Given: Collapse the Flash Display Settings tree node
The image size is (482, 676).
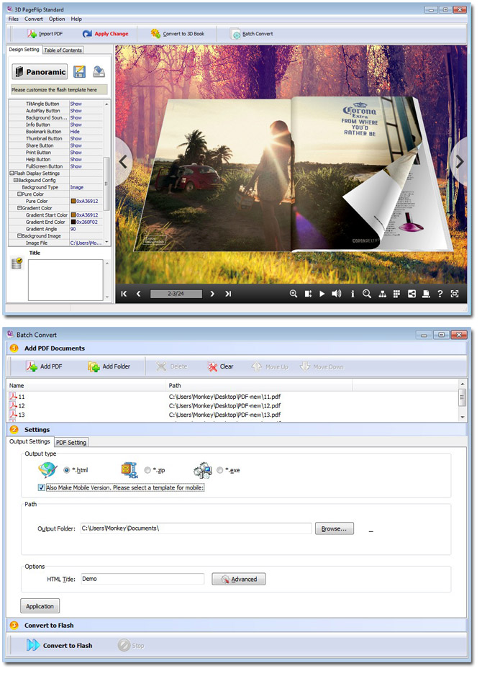Looking at the screenshot, I should (x=12, y=173).
